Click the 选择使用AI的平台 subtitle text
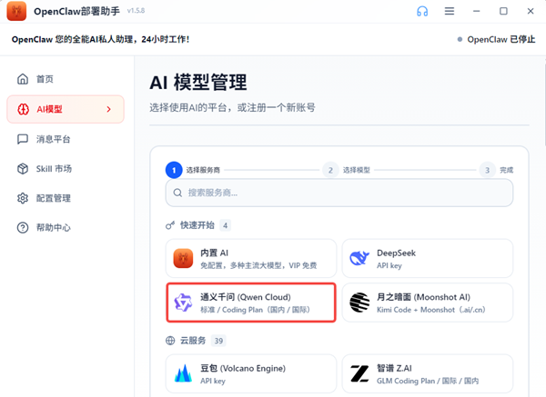 (x=232, y=107)
